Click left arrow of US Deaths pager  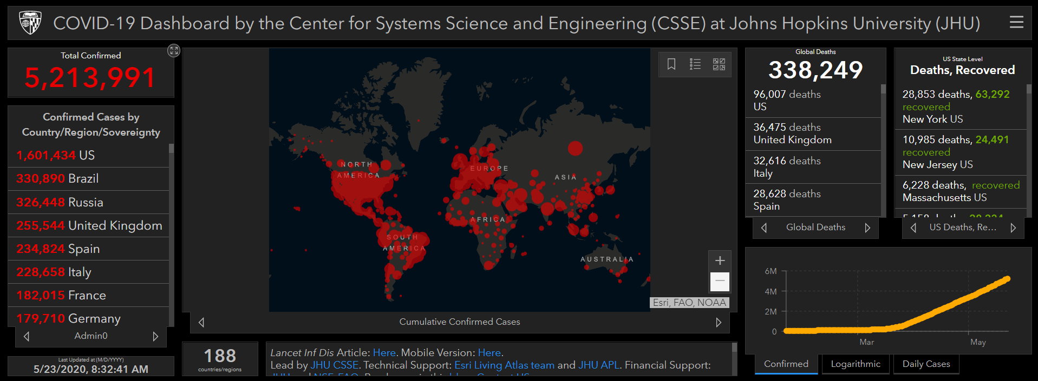coord(913,228)
